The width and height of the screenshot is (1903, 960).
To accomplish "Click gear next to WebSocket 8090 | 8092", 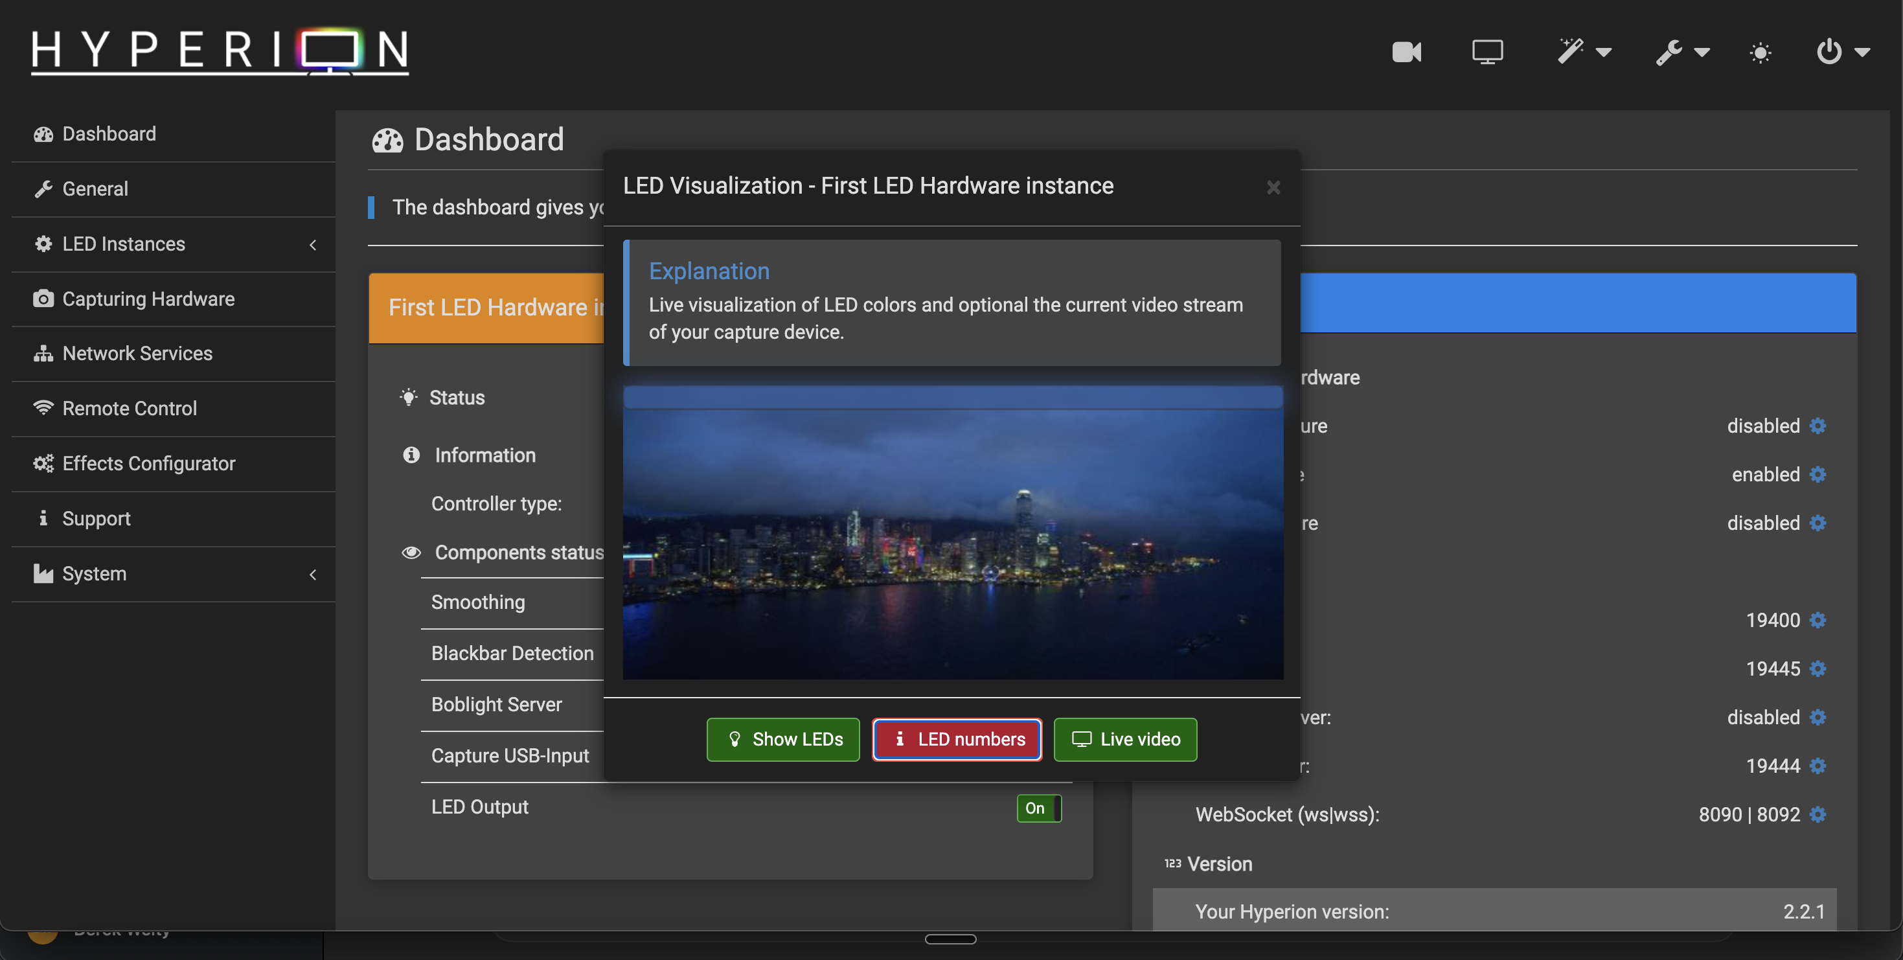I will click(1818, 814).
